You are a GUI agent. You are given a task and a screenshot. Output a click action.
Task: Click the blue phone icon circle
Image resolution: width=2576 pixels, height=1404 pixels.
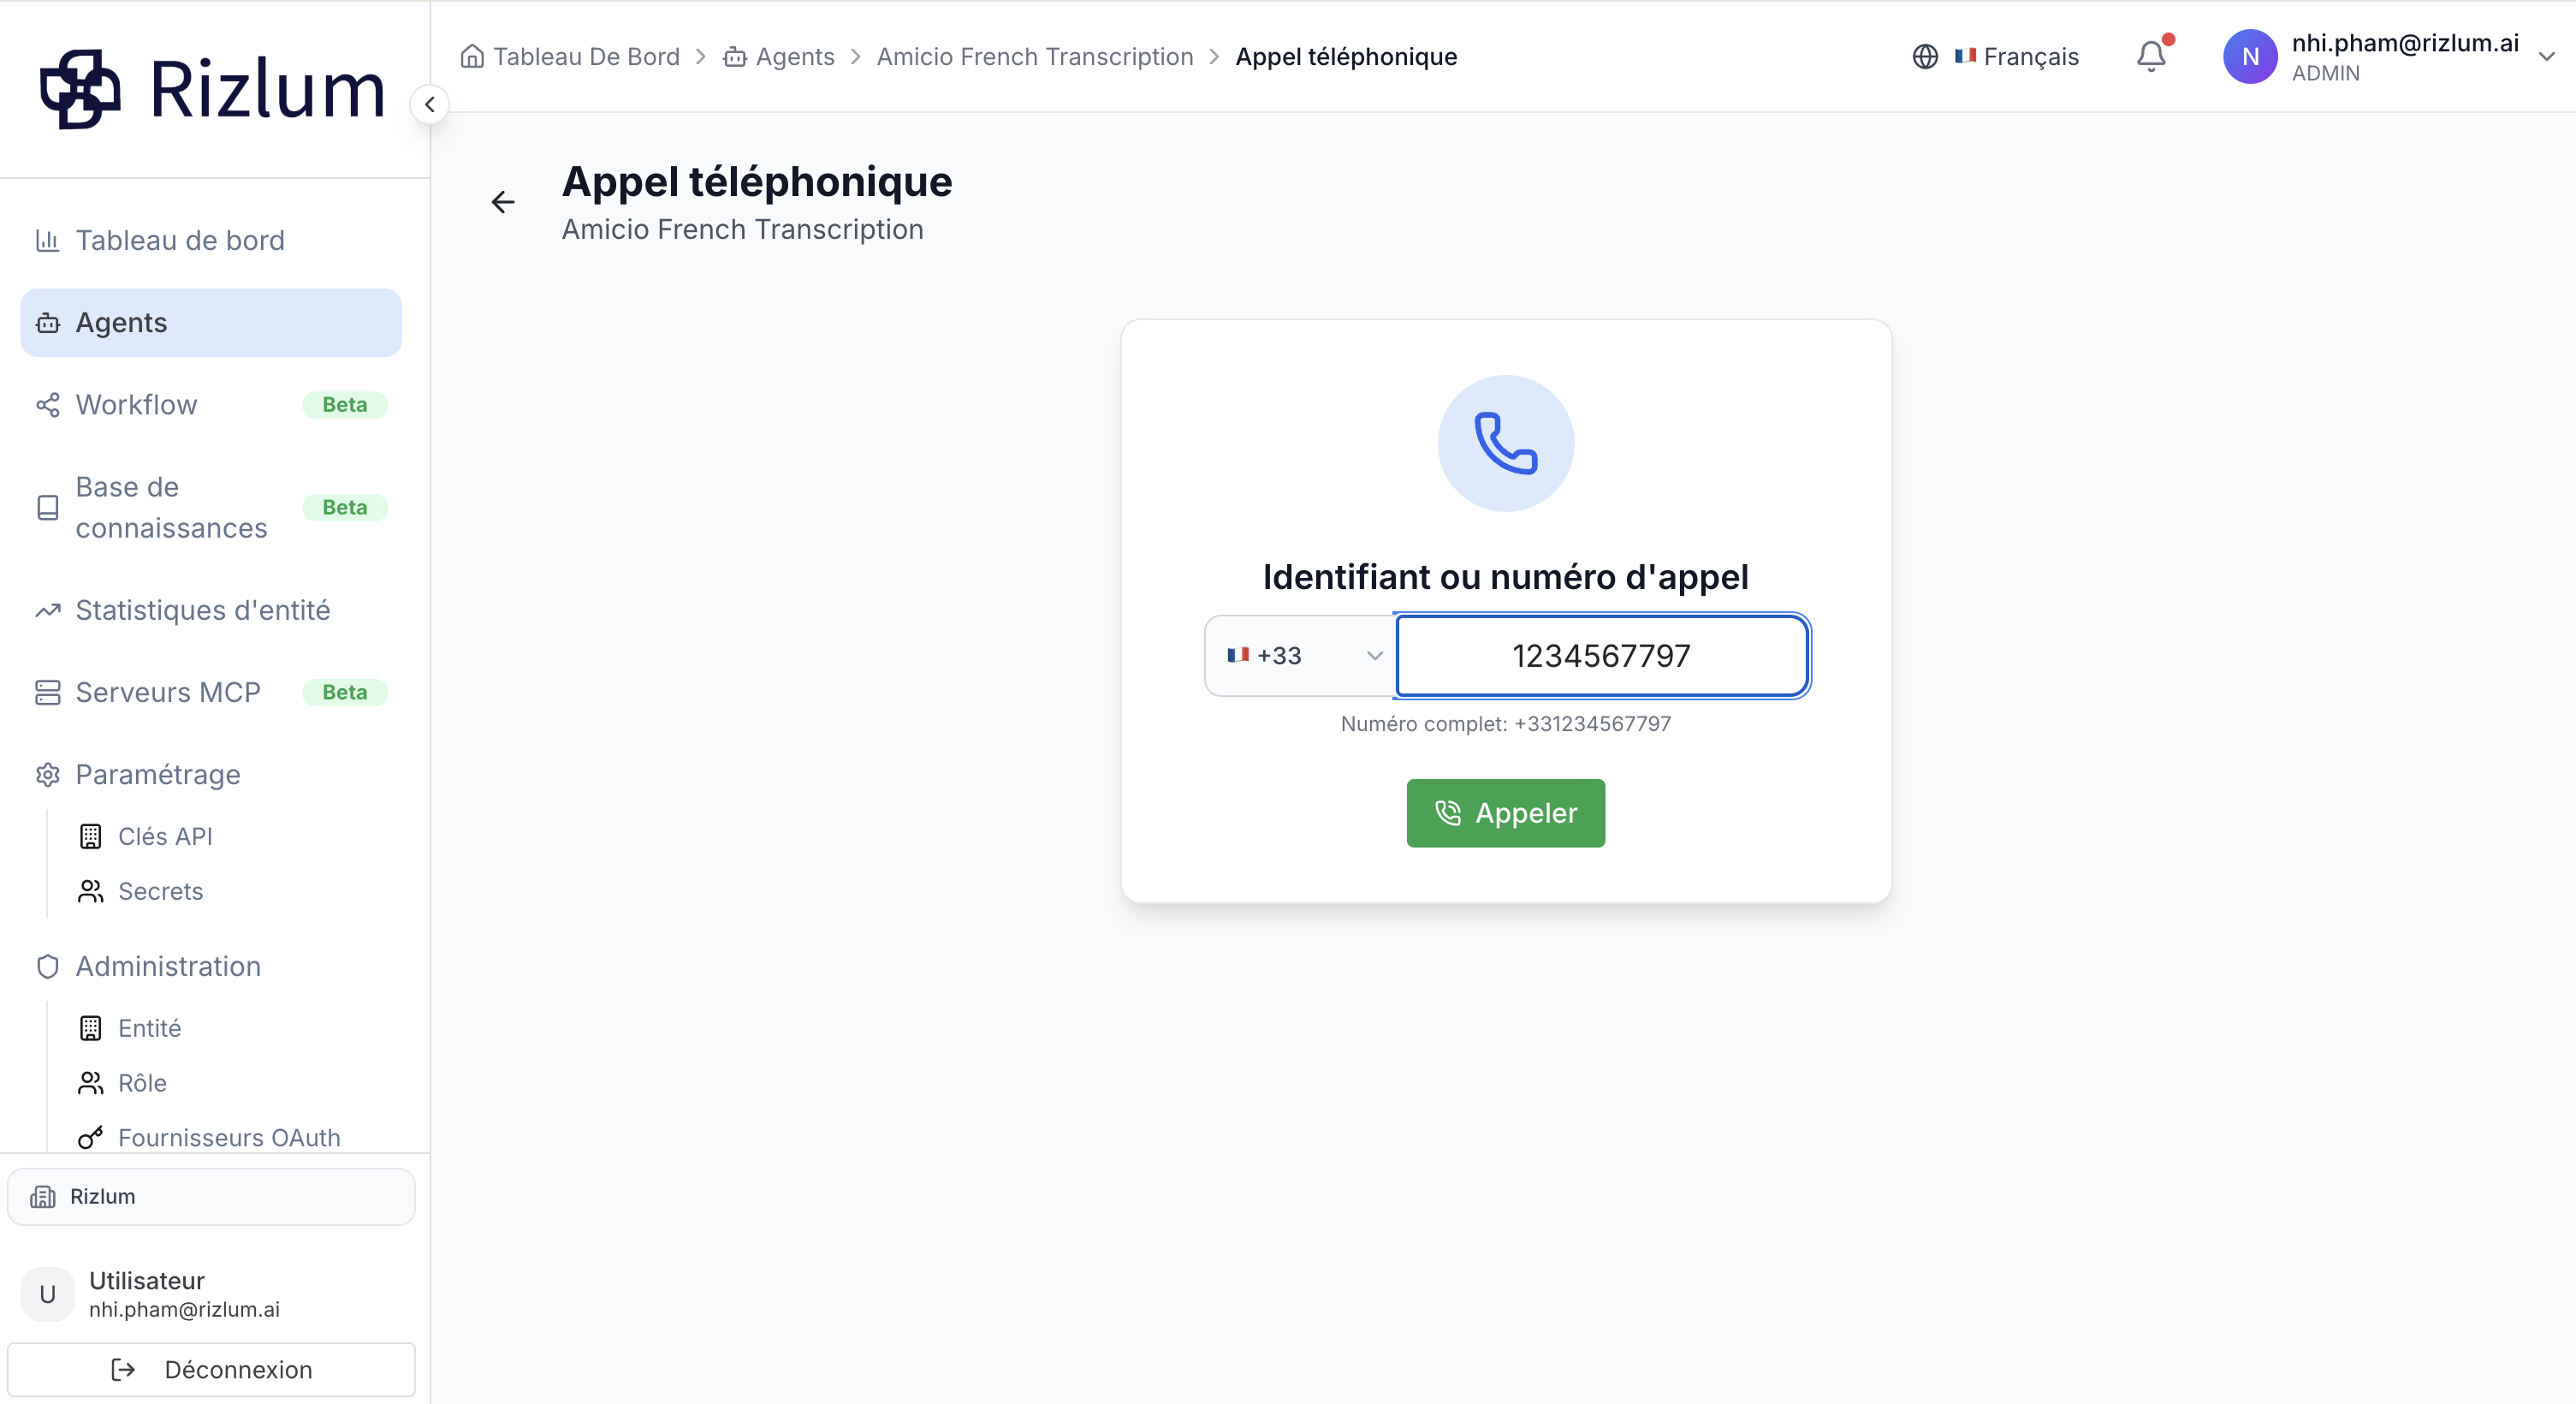(x=1505, y=443)
